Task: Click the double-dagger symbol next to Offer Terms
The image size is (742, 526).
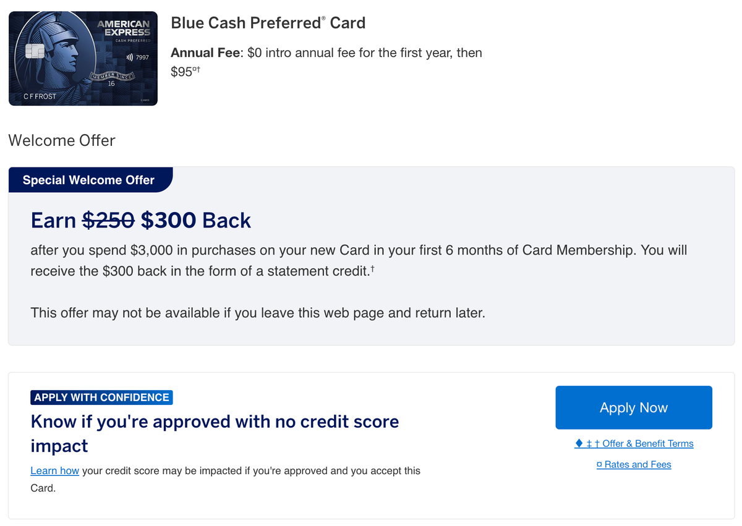Action: point(589,443)
